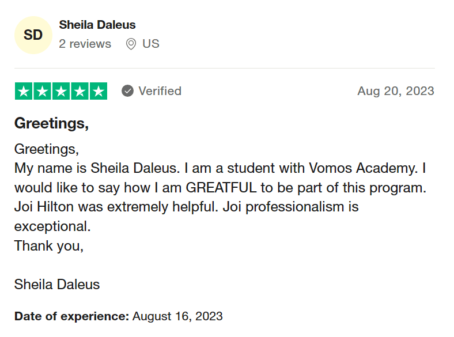Click the "Verified" text label
This screenshot has height=337, width=454.
(160, 91)
